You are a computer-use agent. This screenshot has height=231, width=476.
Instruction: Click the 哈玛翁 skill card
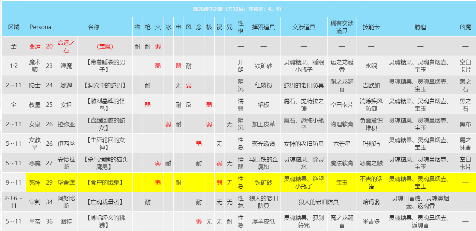coord(371,202)
